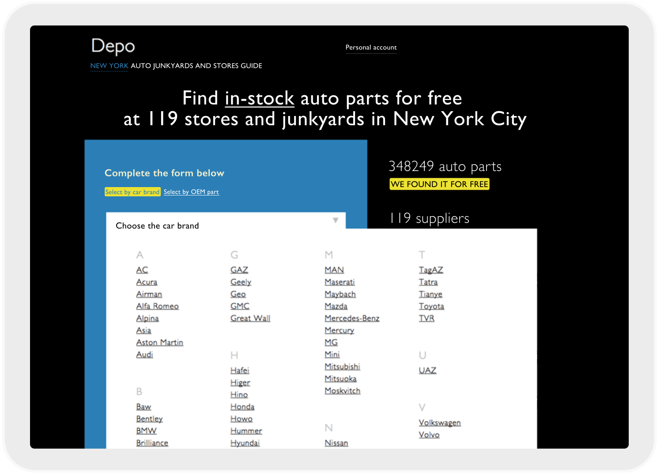Choose Alfa Romeo brand
657x473 pixels.
(157, 306)
